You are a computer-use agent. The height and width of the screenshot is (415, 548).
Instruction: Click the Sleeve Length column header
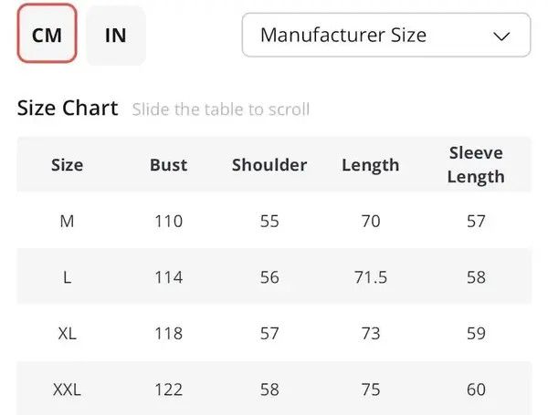476,165
